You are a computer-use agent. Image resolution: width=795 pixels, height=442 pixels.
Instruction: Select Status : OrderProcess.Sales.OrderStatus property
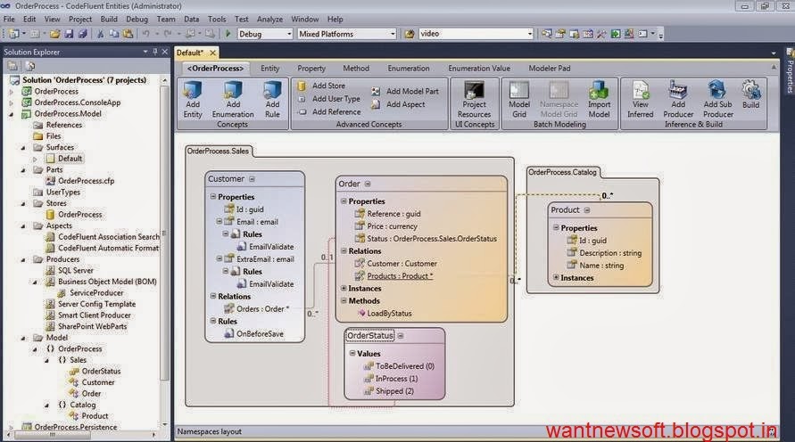(432, 239)
